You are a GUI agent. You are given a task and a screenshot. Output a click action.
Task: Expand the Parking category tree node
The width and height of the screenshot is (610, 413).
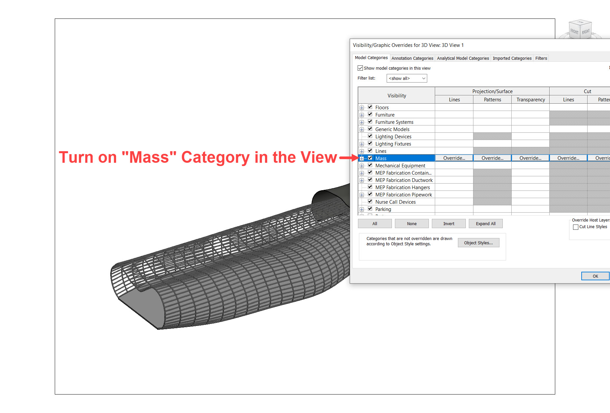(362, 209)
